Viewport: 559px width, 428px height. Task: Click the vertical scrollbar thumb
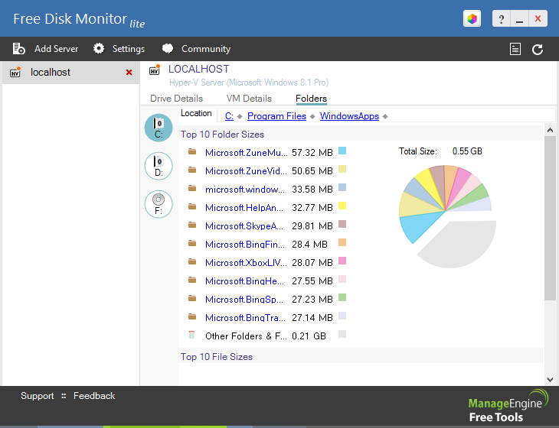coord(550,218)
